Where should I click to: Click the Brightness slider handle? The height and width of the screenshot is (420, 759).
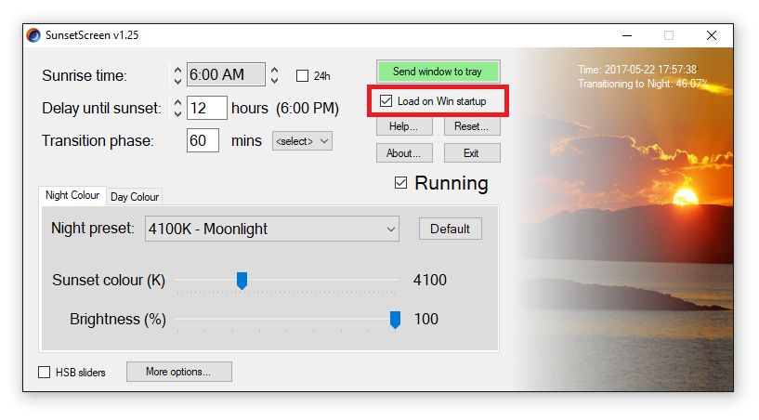tap(395, 320)
